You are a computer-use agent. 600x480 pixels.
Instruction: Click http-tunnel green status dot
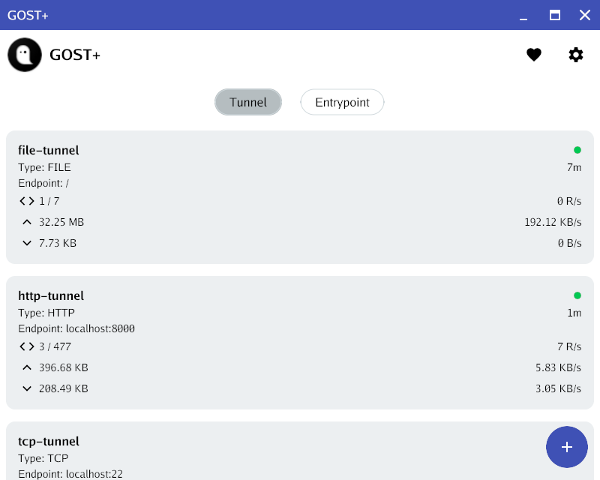[577, 295]
